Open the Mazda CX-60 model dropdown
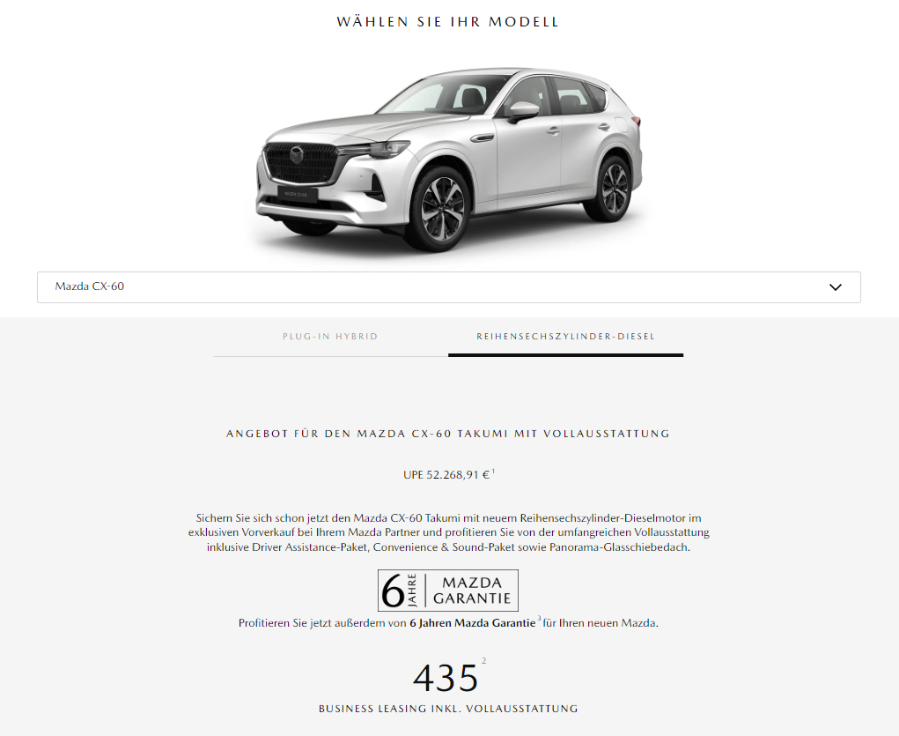Screen dimensions: 899x736 click(448, 287)
